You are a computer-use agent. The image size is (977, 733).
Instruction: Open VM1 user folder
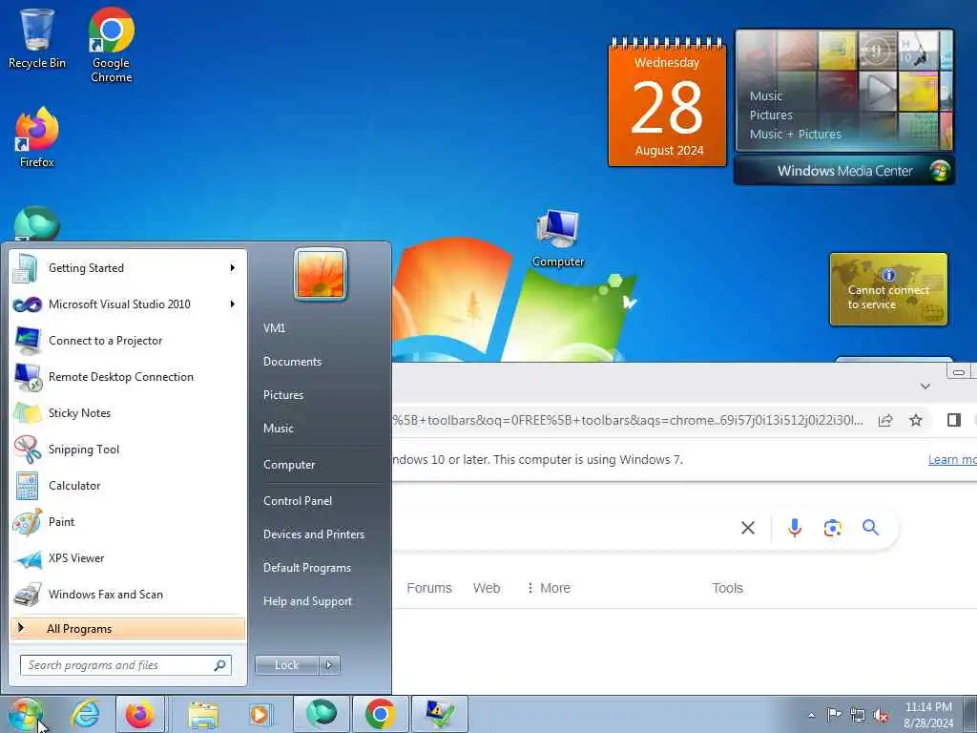[274, 328]
